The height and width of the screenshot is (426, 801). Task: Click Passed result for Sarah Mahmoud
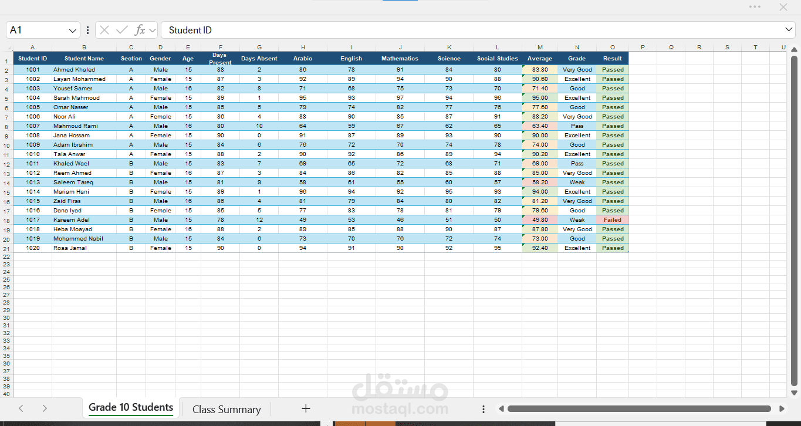coord(613,98)
